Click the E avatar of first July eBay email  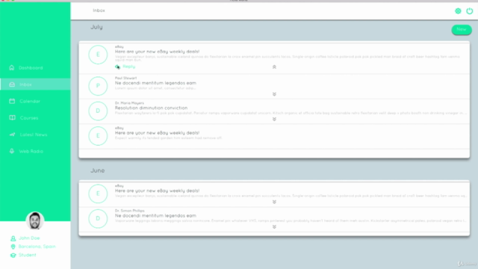(98, 55)
